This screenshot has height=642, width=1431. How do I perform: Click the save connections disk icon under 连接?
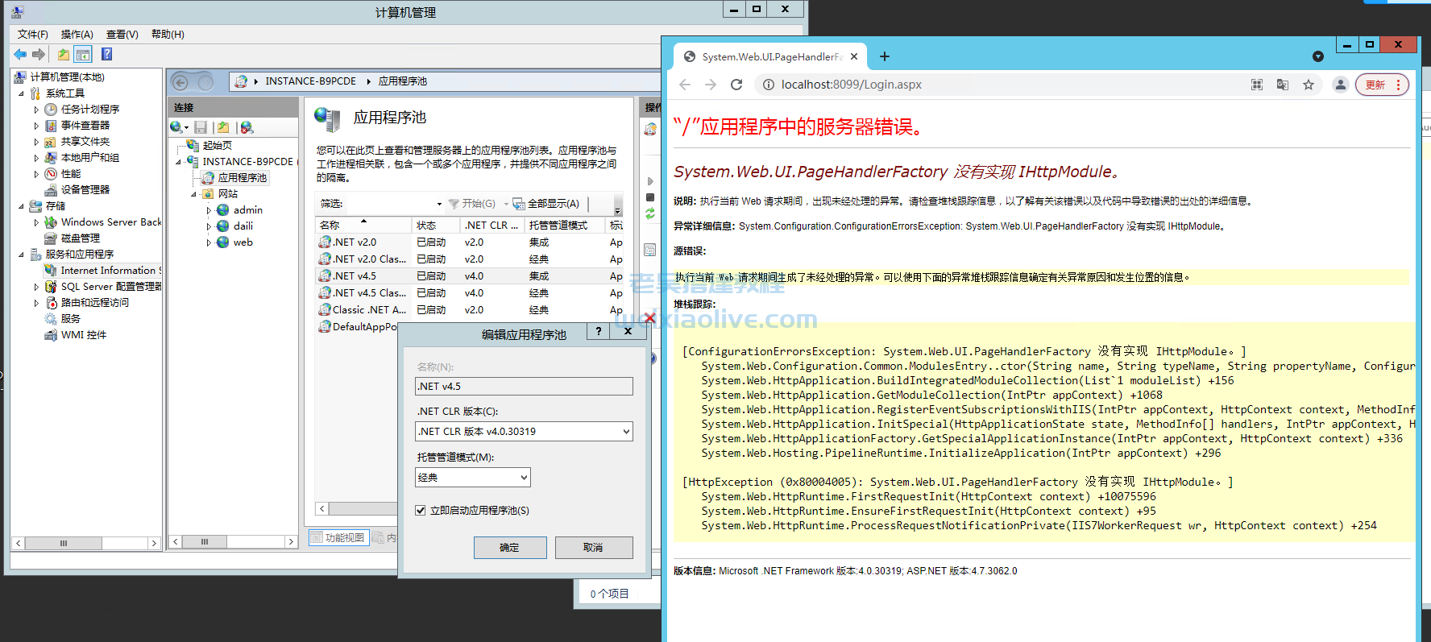(201, 127)
